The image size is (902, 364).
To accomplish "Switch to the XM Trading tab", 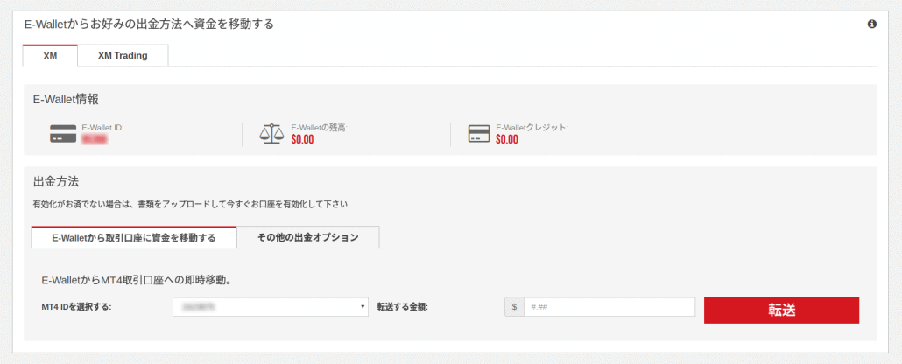I will point(123,56).
